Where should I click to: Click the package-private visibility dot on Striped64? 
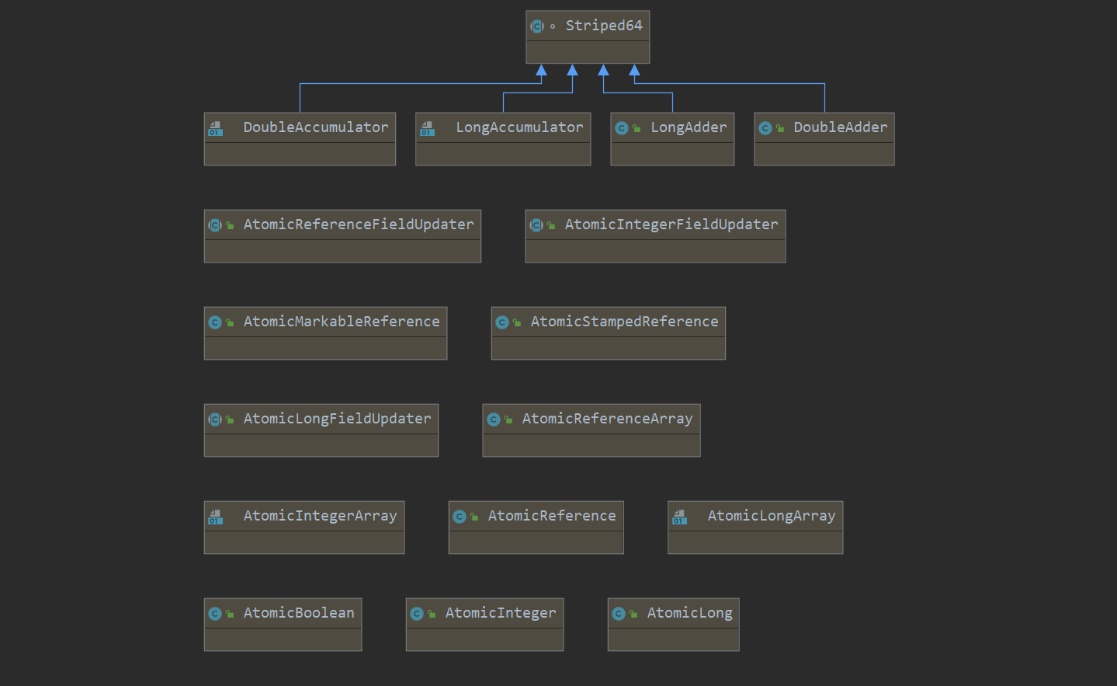point(553,26)
